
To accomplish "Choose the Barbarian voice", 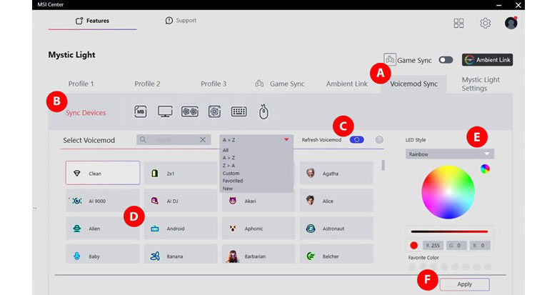I will point(259,254).
